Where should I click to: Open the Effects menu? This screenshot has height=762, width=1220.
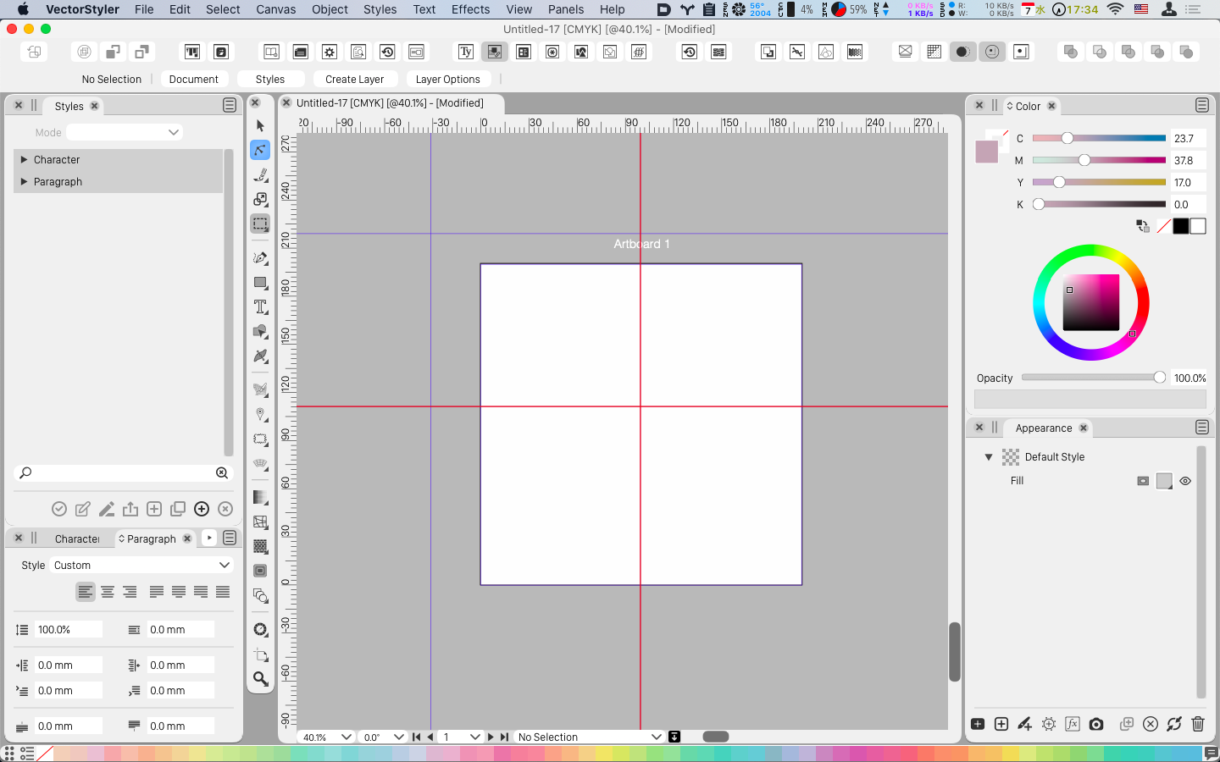pyautogui.click(x=470, y=9)
